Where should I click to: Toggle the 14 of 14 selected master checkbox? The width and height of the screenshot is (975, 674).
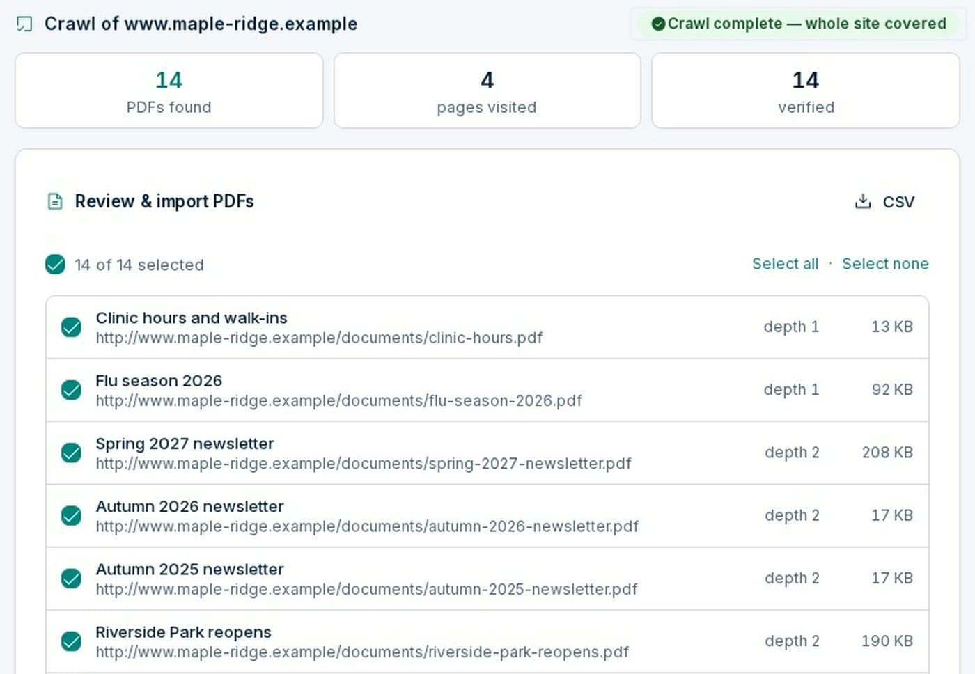(55, 265)
